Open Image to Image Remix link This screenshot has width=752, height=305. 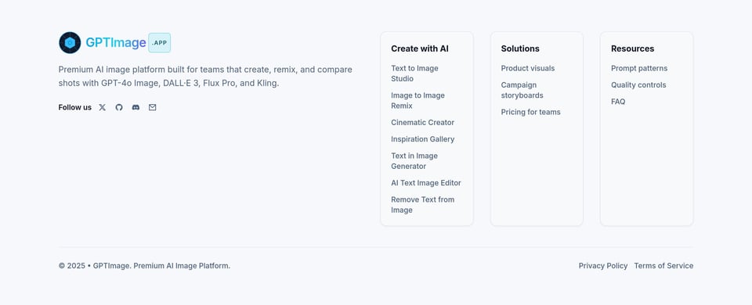[418, 101]
